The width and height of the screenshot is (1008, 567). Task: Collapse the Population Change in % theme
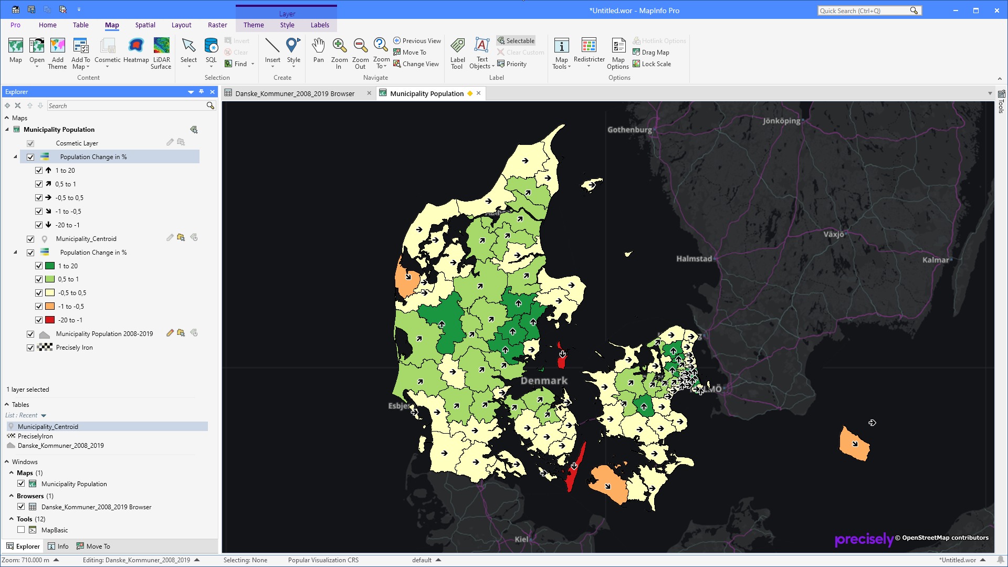tap(16, 156)
